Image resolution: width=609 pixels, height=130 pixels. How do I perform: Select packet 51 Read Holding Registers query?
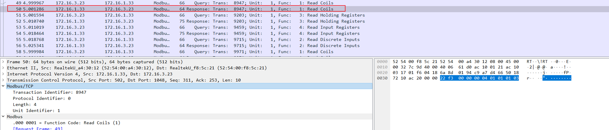175,15
